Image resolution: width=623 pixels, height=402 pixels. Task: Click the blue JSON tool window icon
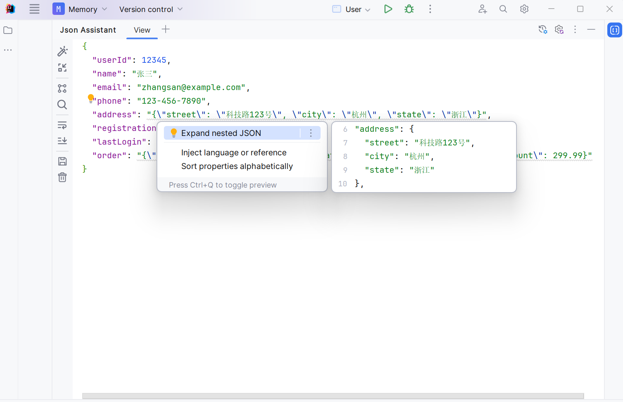pyautogui.click(x=614, y=30)
